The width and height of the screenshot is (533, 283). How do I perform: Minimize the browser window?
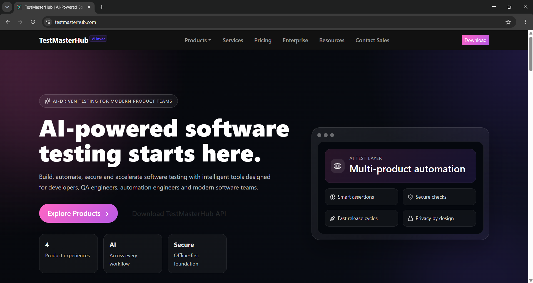(x=494, y=7)
